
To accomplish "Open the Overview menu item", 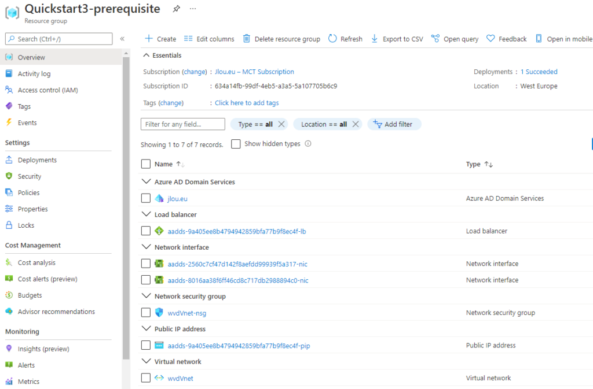I will pos(61,57).
